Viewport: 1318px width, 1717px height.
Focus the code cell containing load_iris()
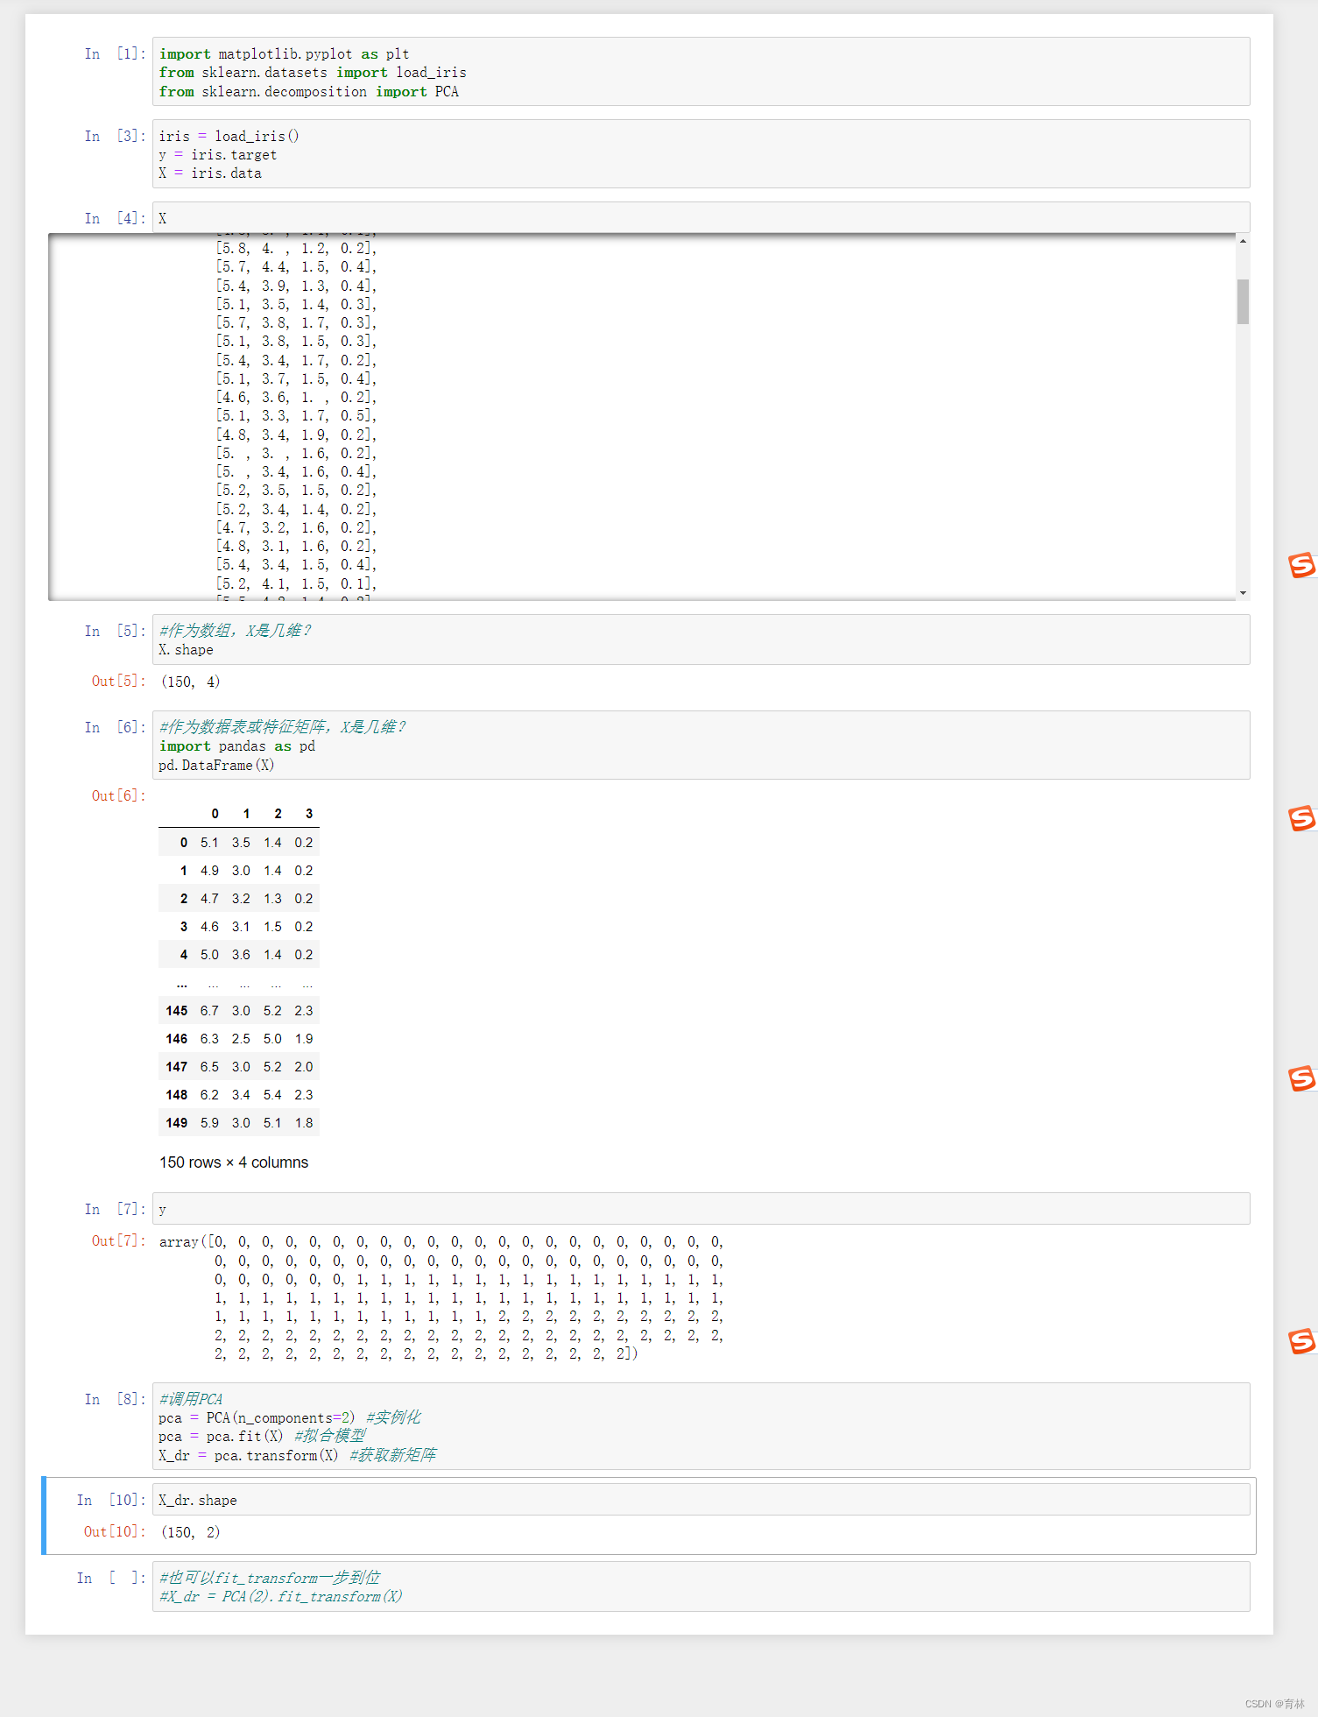coord(701,154)
